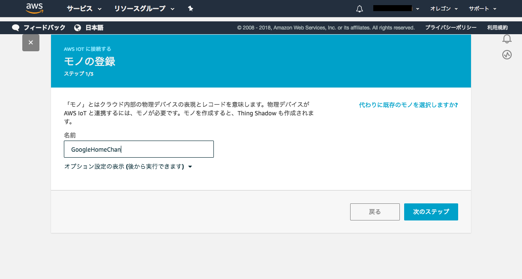Viewport: 522px width, 279px height.
Task: Click the 戻る button
Action: [x=375, y=212]
